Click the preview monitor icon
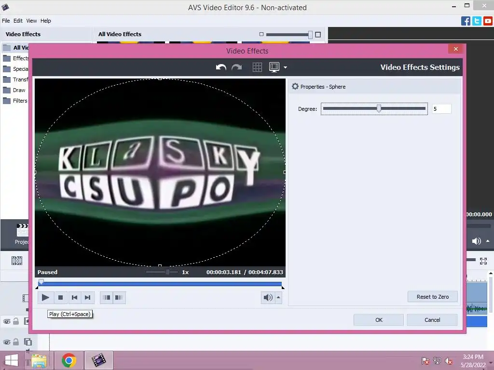The image size is (494, 370). click(274, 67)
